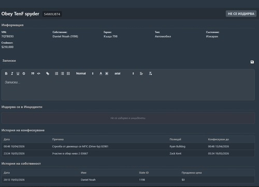Image resolution: width=259 pixels, height=187 pixels.
Task: Save notes with the floppy disk icon
Action: 252,62
